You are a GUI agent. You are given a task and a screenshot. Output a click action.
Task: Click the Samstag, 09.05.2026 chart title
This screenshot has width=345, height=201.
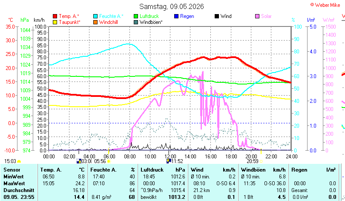pyautogui.click(x=172, y=6)
